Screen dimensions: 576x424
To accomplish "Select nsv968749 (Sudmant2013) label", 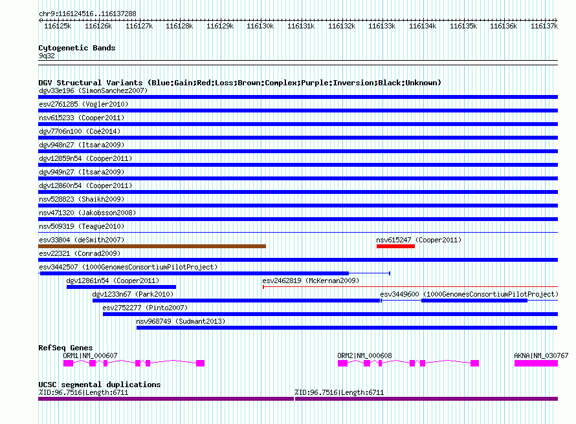I will [x=181, y=321].
